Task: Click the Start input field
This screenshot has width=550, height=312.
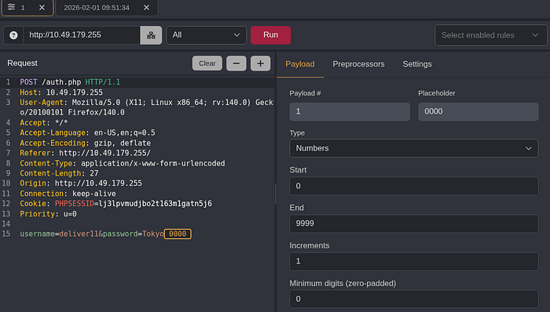Action: (x=413, y=186)
